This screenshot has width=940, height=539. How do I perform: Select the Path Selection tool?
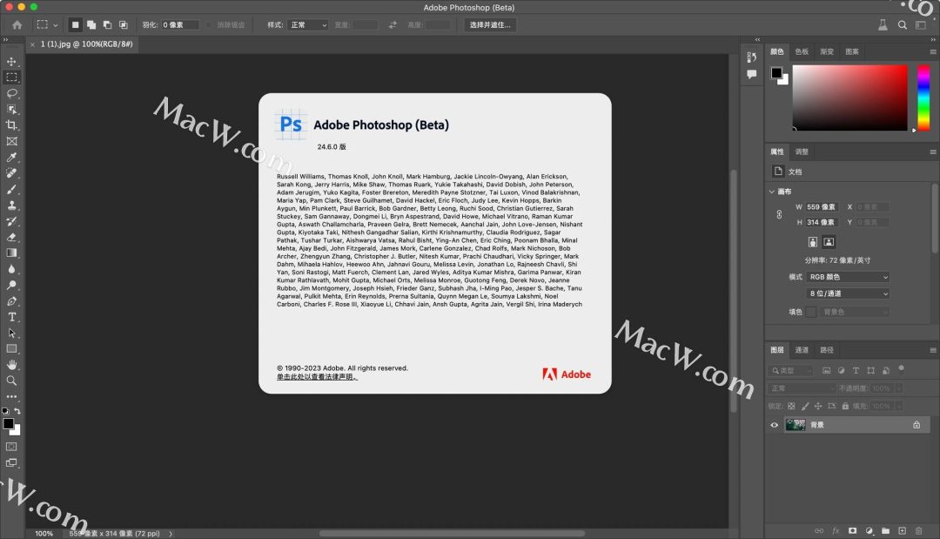(11, 334)
